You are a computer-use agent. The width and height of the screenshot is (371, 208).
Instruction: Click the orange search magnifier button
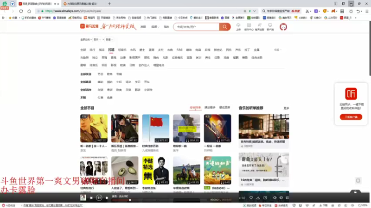point(225,27)
